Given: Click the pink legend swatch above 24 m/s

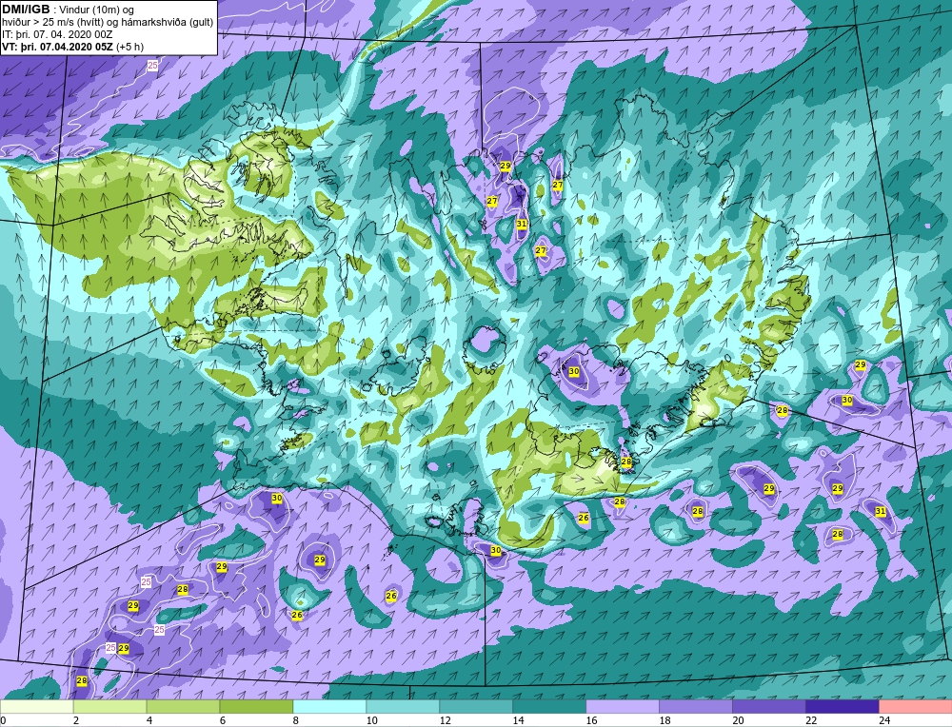Looking at the screenshot, I should point(916,707).
